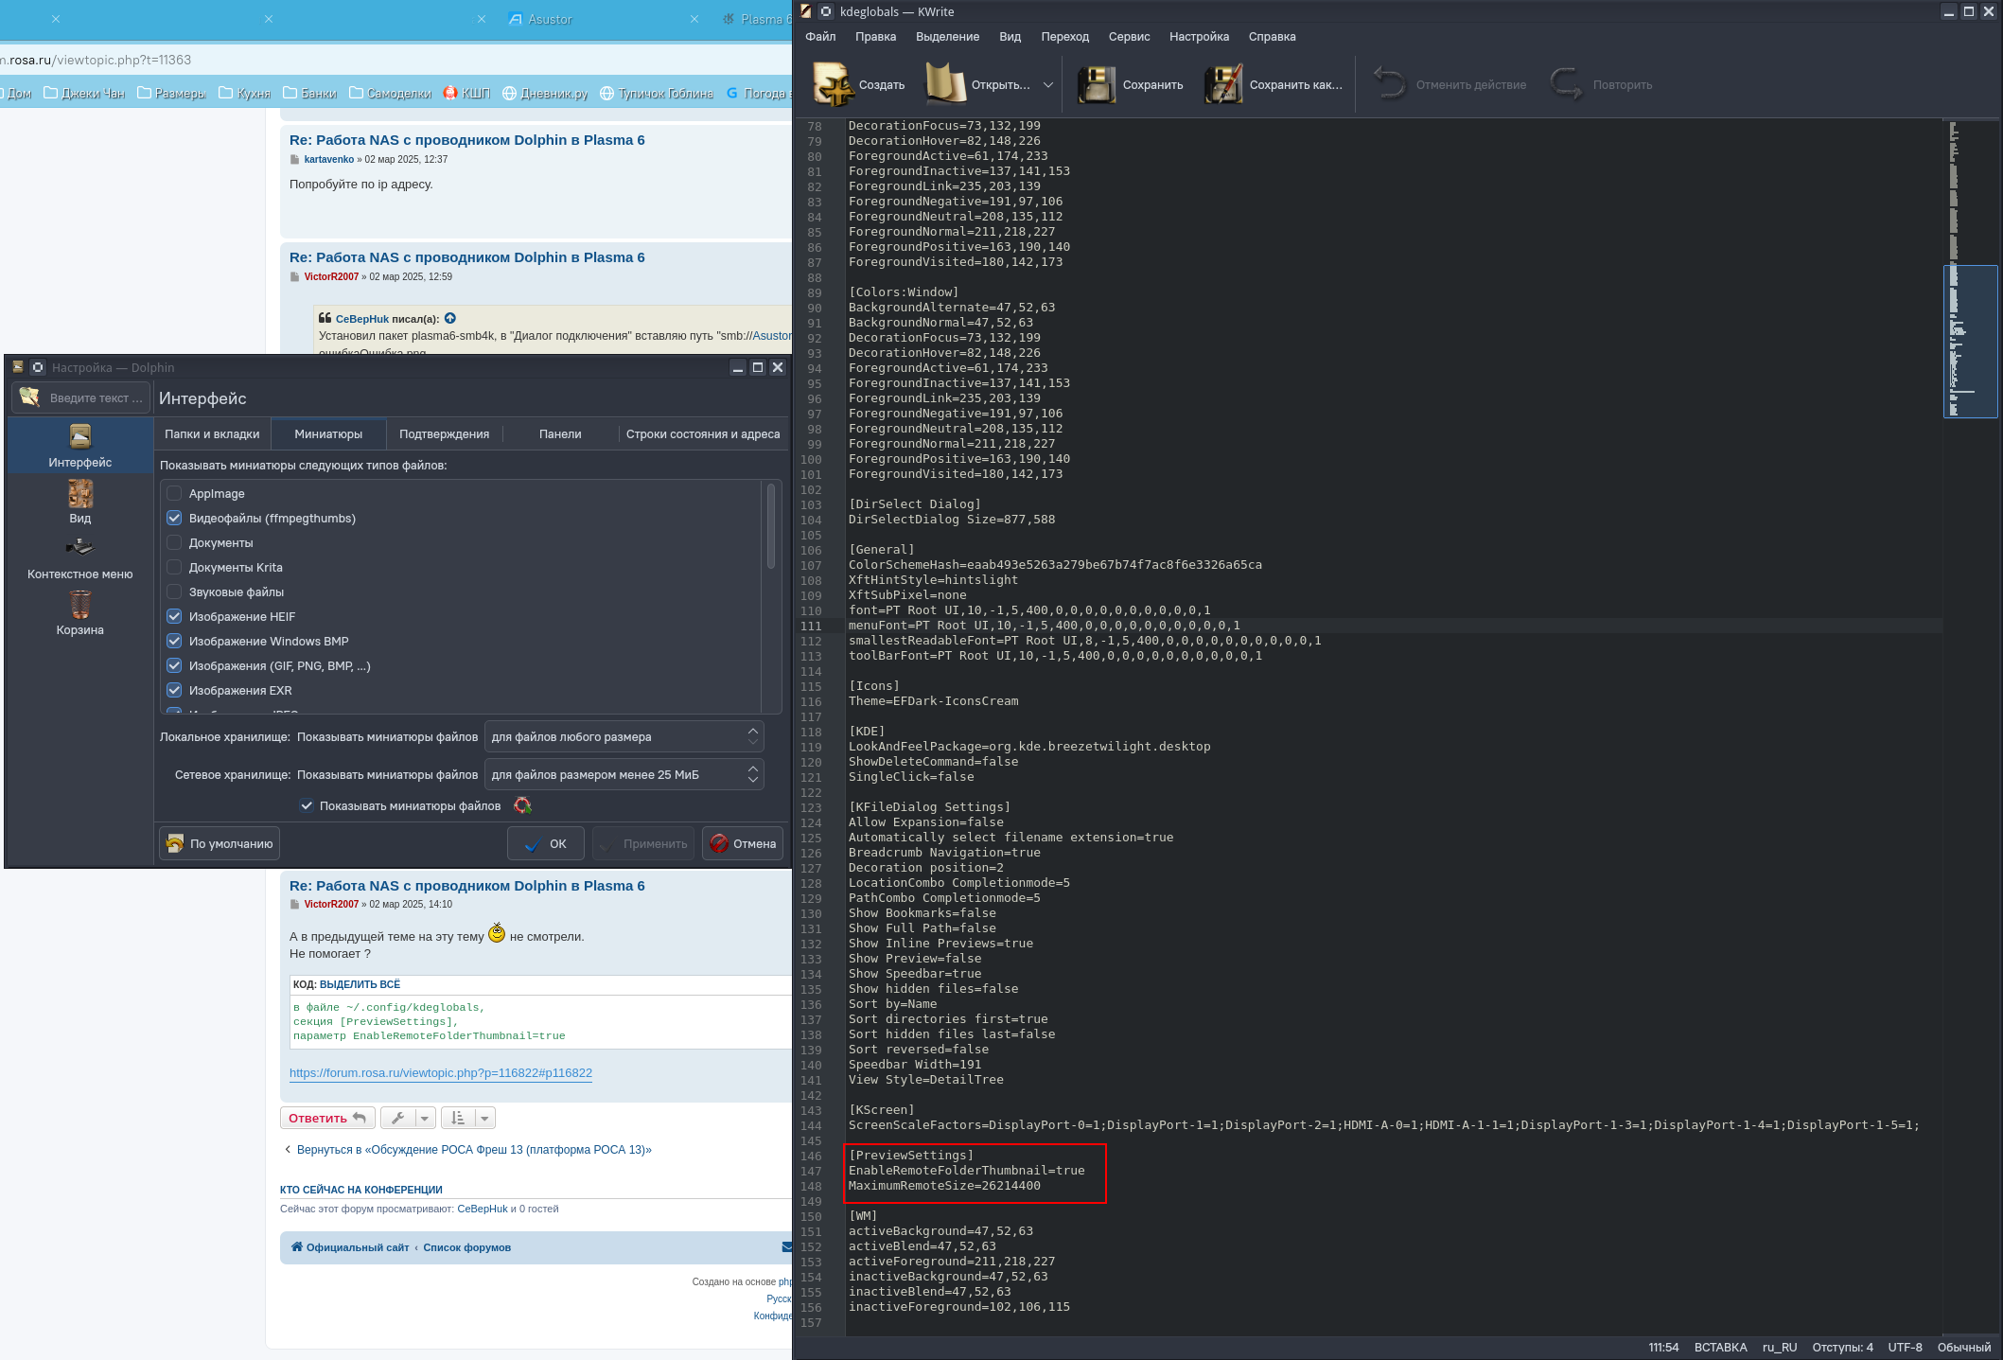This screenshot has width=2003, height=1360.
Task: Click the Save As icon in KWrite toolbar
Action: pos(1222,84)
